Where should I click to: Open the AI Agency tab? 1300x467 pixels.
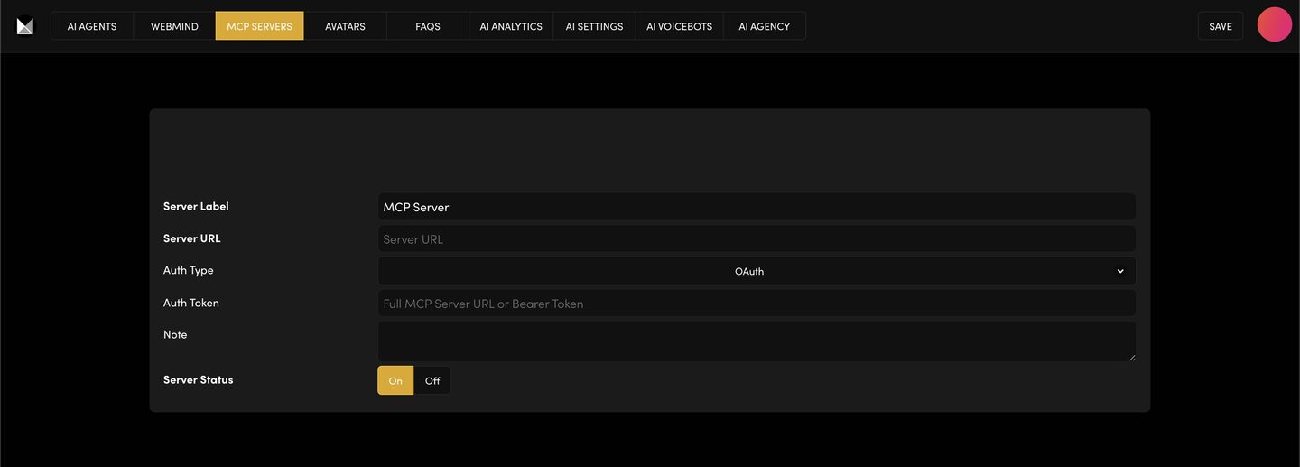(x=765, y=26)
